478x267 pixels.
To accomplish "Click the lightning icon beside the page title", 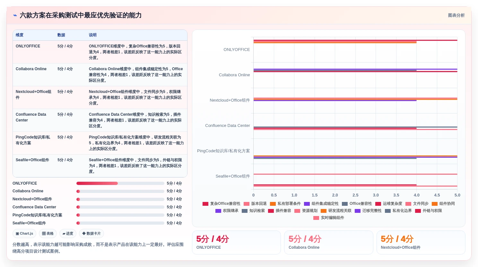I will click(15, 15).
